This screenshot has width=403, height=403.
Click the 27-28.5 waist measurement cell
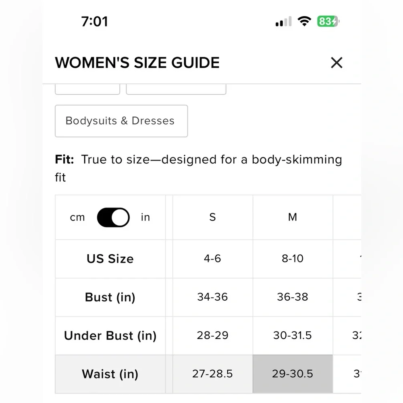click(x=212, y=374)
